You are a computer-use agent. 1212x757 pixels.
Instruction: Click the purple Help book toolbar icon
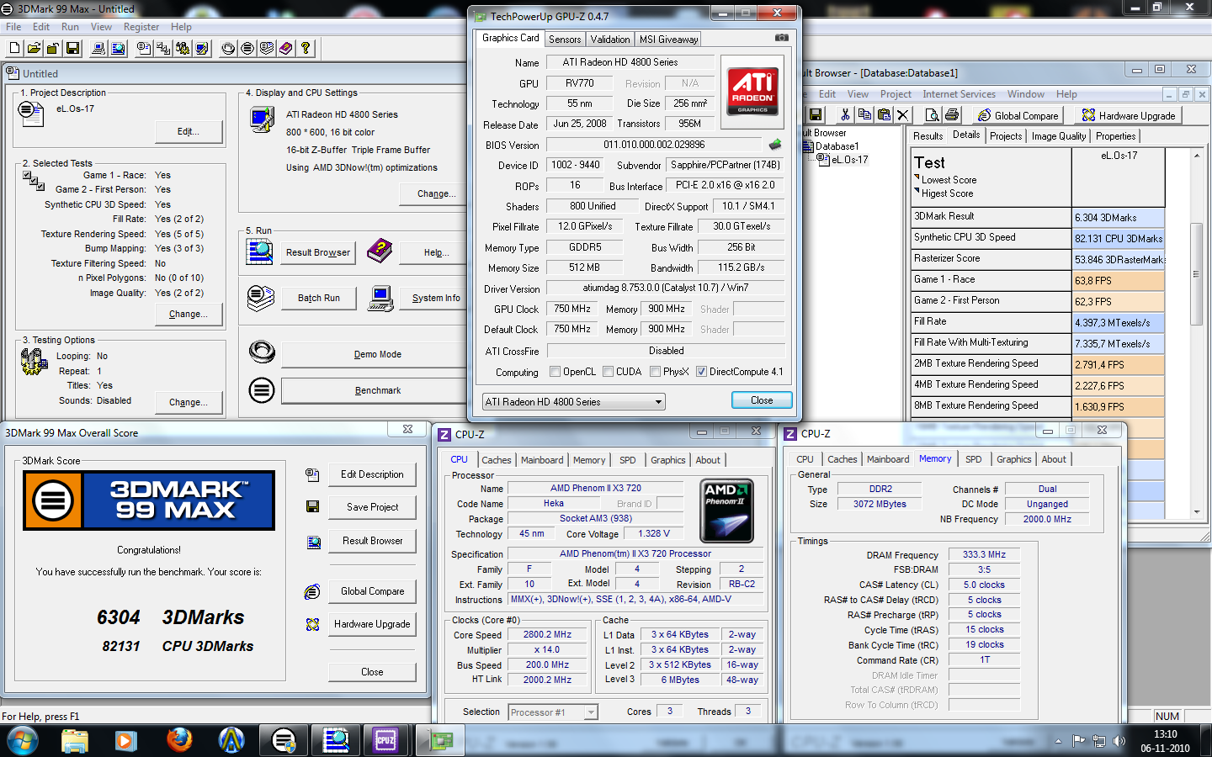[286, 48]
